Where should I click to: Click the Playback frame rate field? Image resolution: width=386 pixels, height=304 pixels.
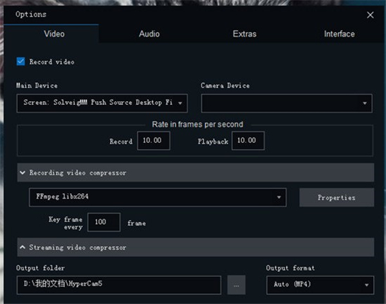click(248, 141)
